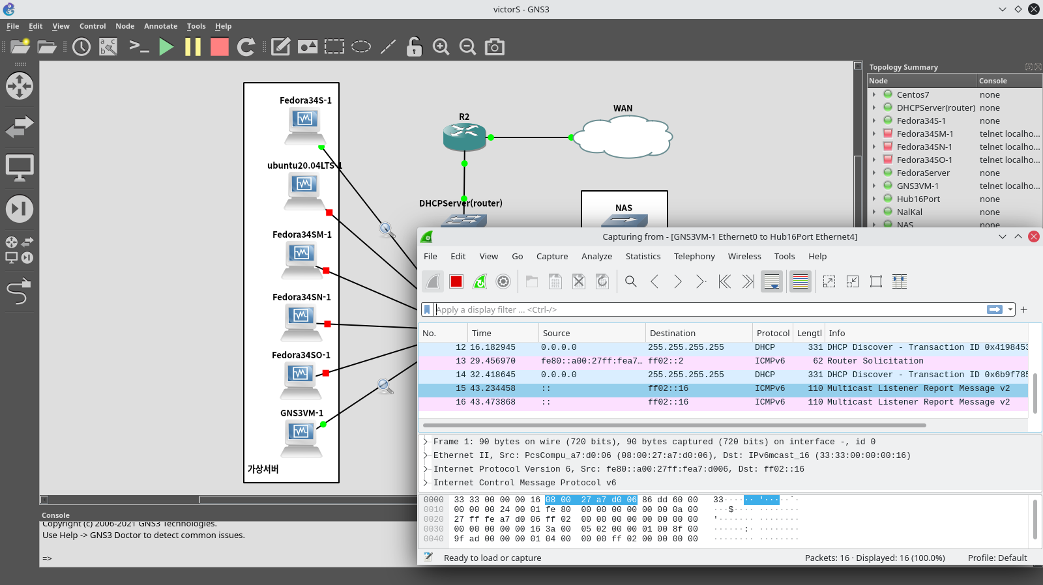The height and width of the screenshot is (585, 1043).
Task: Apply display filter arrow button
Action: (x=995, y=310)
